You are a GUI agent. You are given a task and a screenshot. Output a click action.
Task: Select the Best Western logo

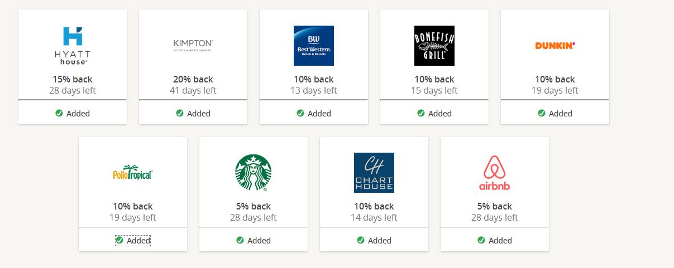coord(314,46)
